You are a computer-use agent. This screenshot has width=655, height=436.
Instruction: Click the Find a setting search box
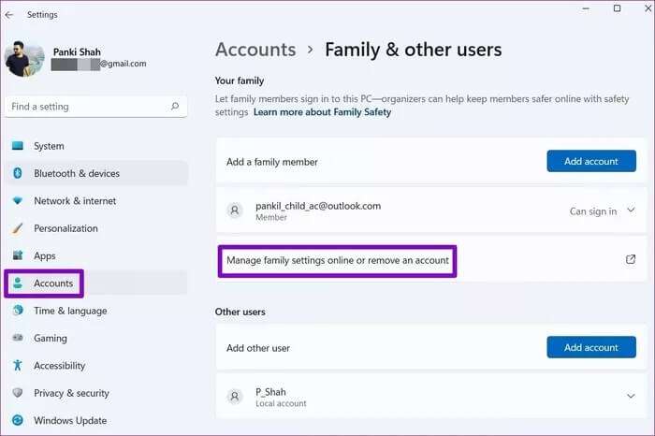coord(96,107)
